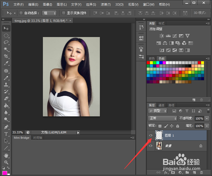Open the 正常 blend mode dropdown

pyautogui.click(x=162, y=118)
